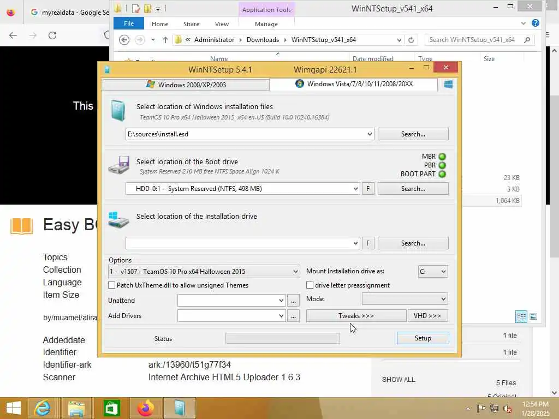Image resolution: width=559 pixels, height=419 pixels.
Task: Open Explorer File menu
Action: (x=129, y=23)
